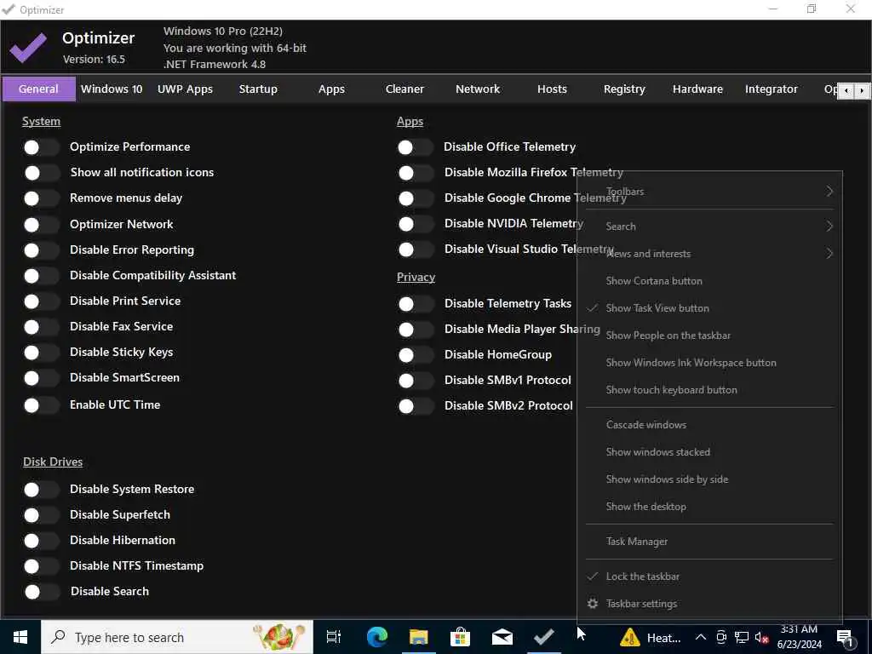The width and height of the screenshot is (872, 654).
Task: Open the Integrator tab
Action: click(x=772, y=89)
